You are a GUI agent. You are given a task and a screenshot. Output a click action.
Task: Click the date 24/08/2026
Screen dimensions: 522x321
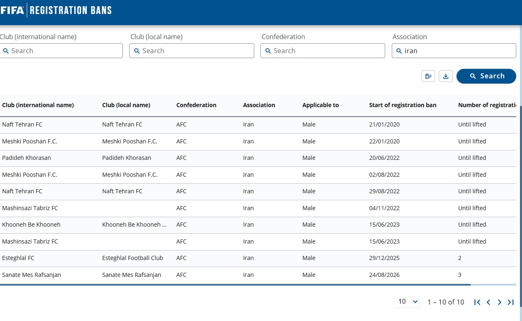point(384,275)
